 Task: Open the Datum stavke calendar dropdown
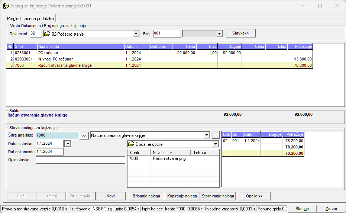click(67, 144)
